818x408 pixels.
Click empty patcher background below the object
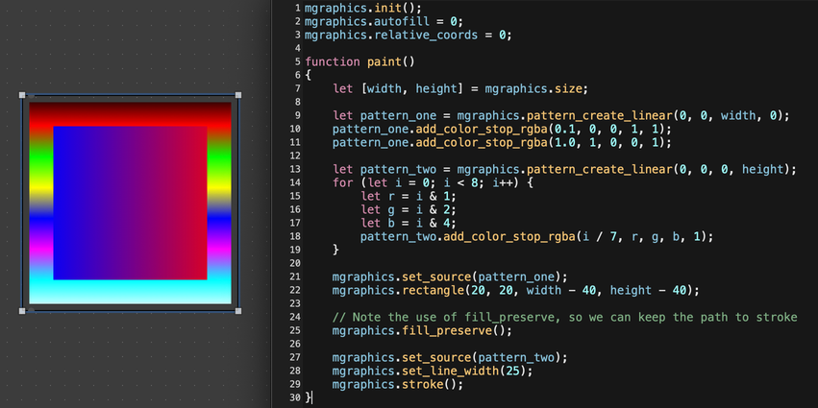click(130, 360)
